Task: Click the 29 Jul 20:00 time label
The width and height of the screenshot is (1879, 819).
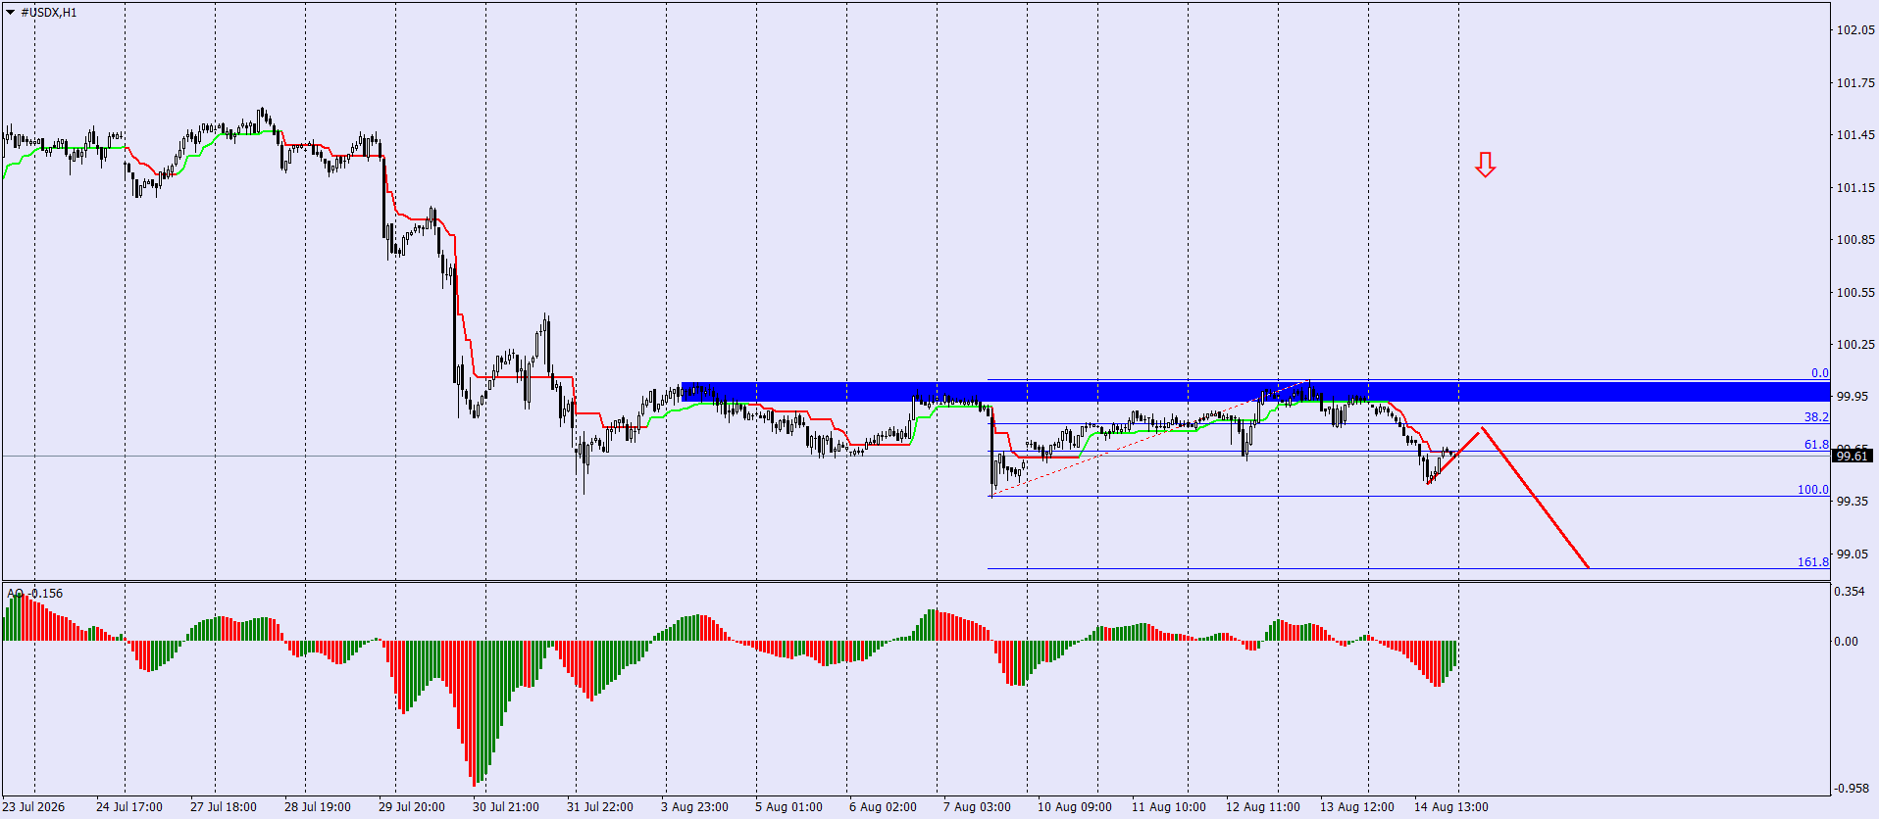Action: [x=412, y=807]
